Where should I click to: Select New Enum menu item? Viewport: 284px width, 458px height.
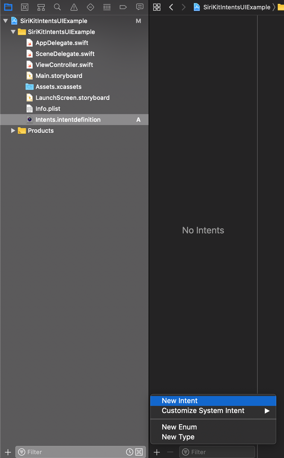coord(179,427)
